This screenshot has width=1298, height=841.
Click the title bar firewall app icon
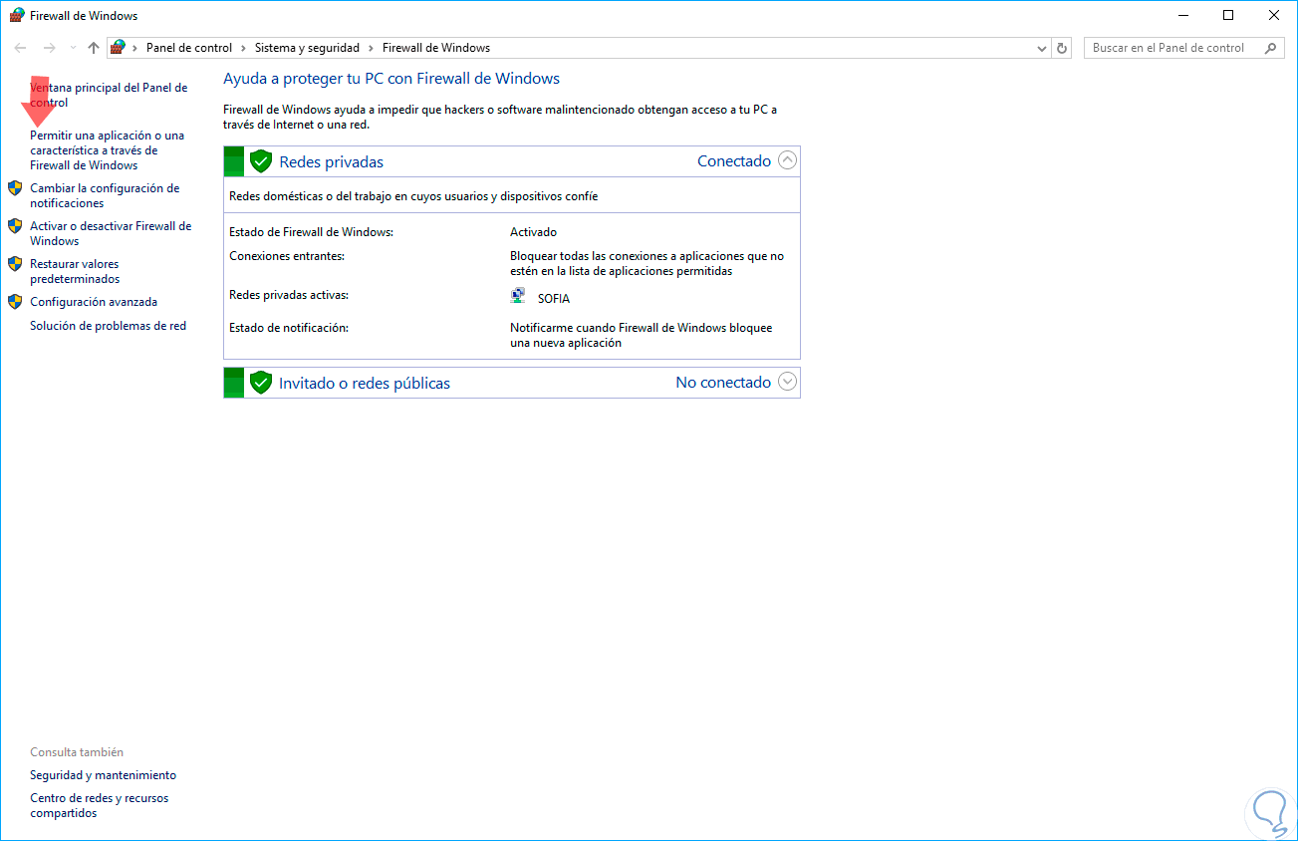click(17, 16)
